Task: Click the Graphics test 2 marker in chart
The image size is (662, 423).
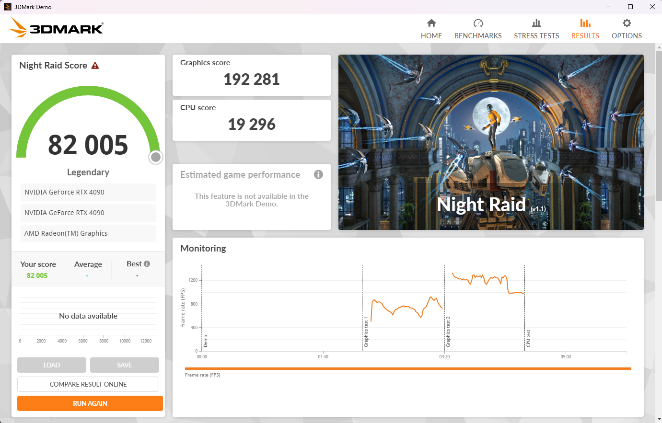Action: point(448,332)
